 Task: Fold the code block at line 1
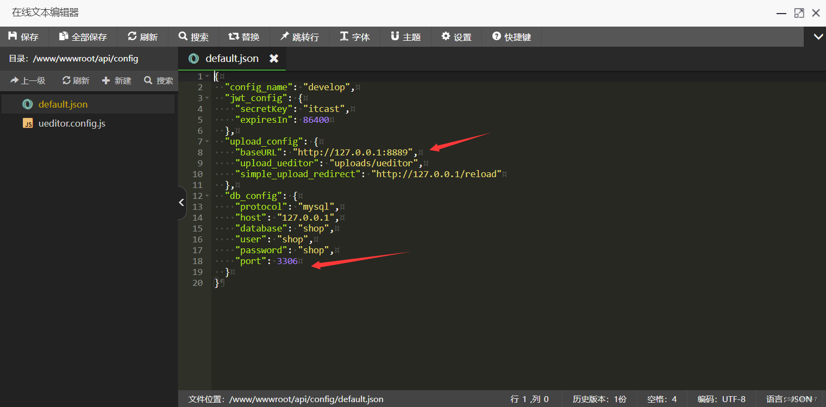click(x=207, y=77)
